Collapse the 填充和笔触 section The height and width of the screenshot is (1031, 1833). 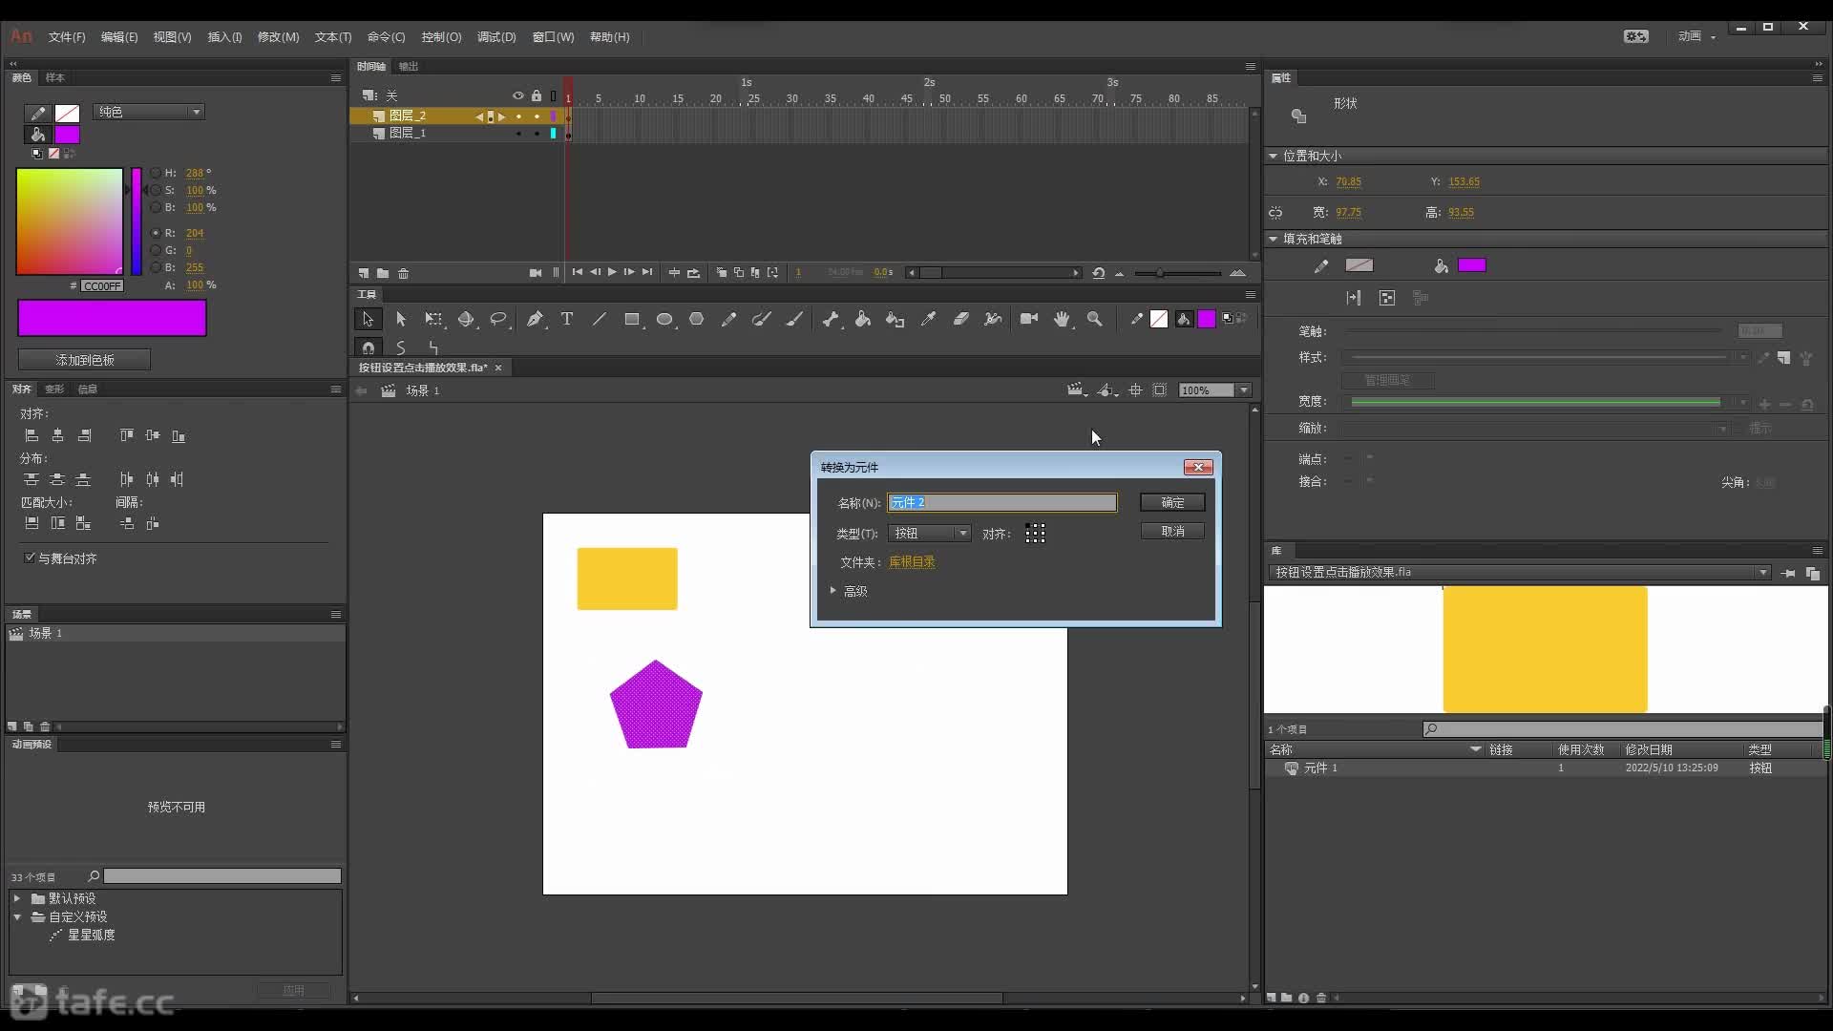tap(1273, 239)
